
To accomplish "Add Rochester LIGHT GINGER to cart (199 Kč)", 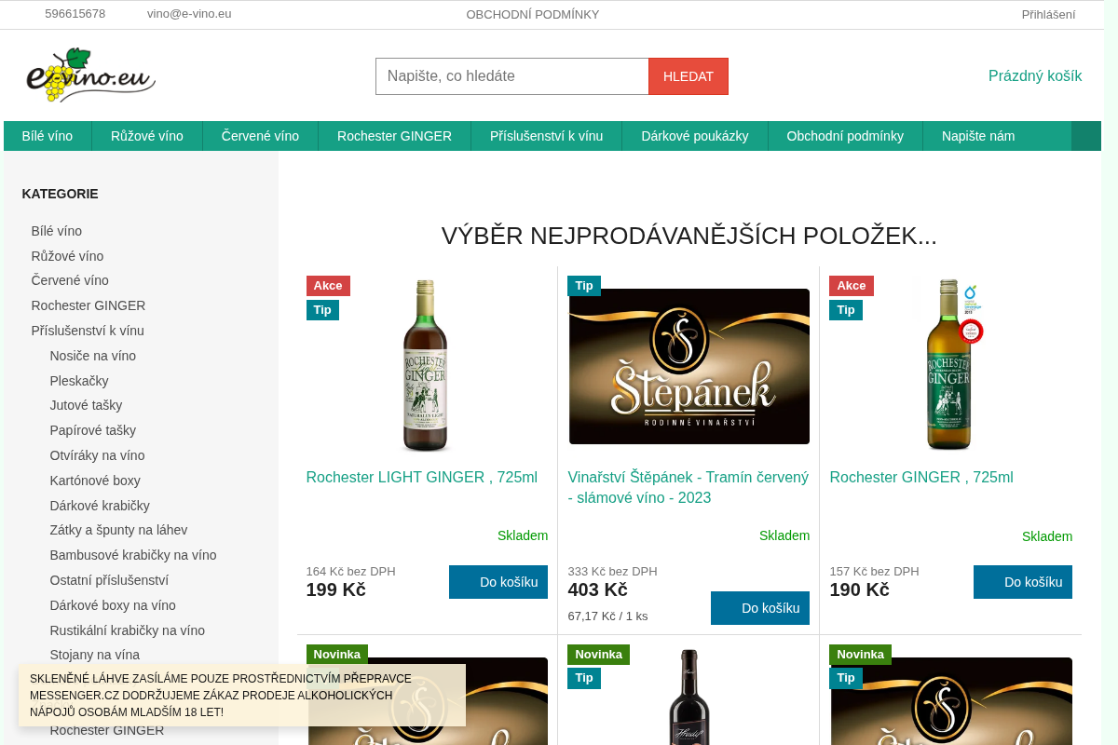I will [x=498, y=582].
